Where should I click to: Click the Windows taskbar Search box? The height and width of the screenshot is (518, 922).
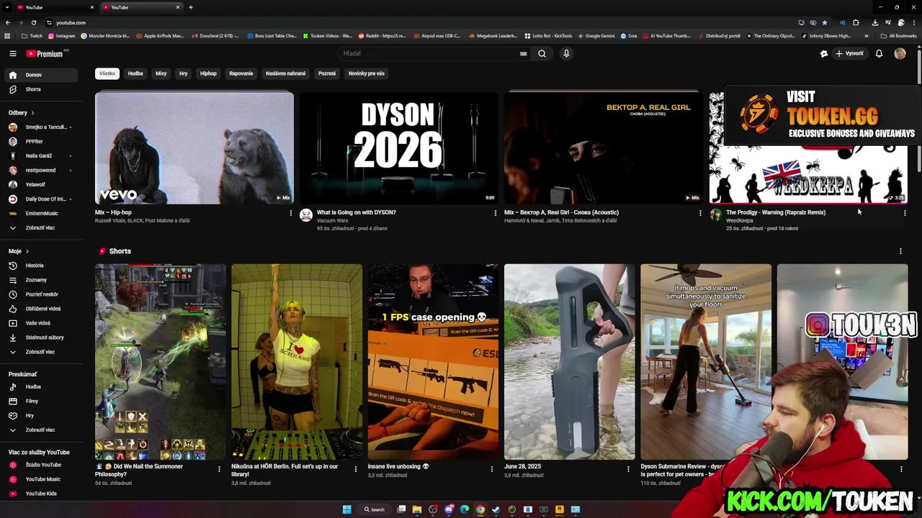375,509
